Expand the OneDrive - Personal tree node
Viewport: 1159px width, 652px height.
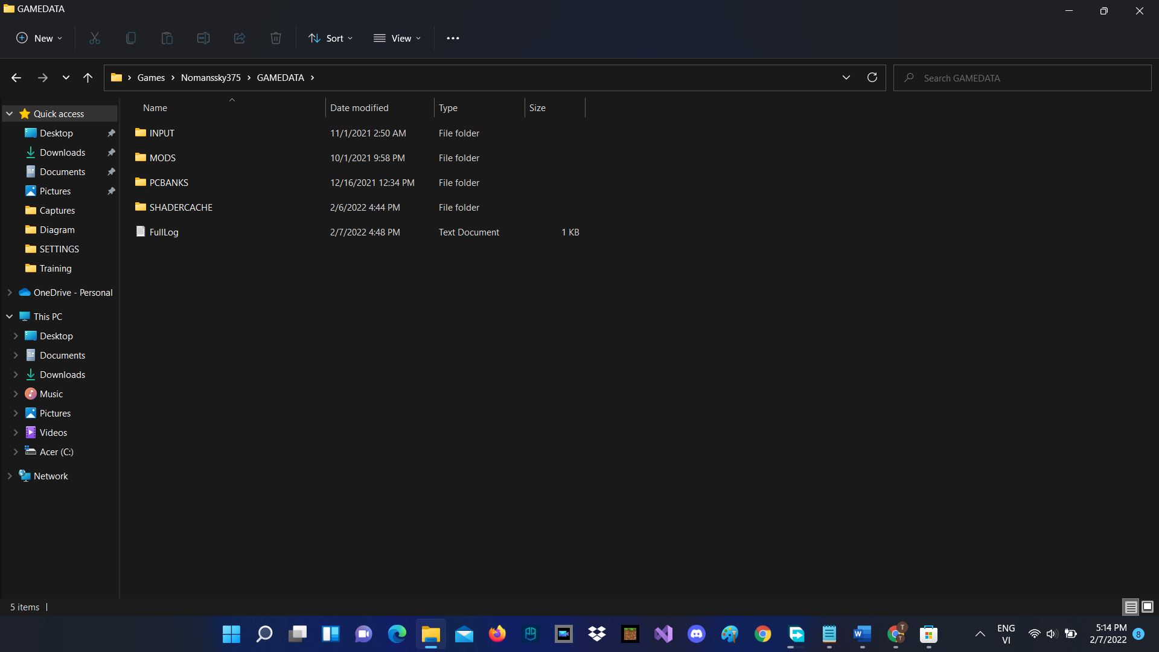(10, 292)
